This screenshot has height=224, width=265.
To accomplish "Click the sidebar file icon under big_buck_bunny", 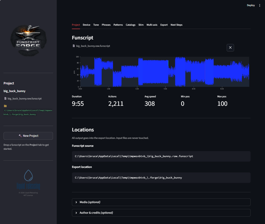I will pyautogui.click(x=5, y=99).
